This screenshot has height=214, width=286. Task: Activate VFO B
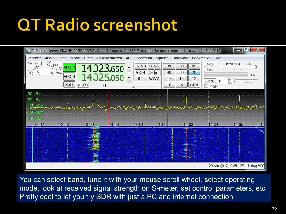coord(69,77)
